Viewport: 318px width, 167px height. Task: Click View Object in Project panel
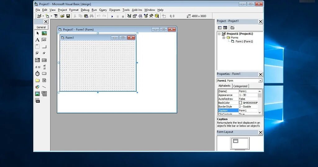[225, 28]
